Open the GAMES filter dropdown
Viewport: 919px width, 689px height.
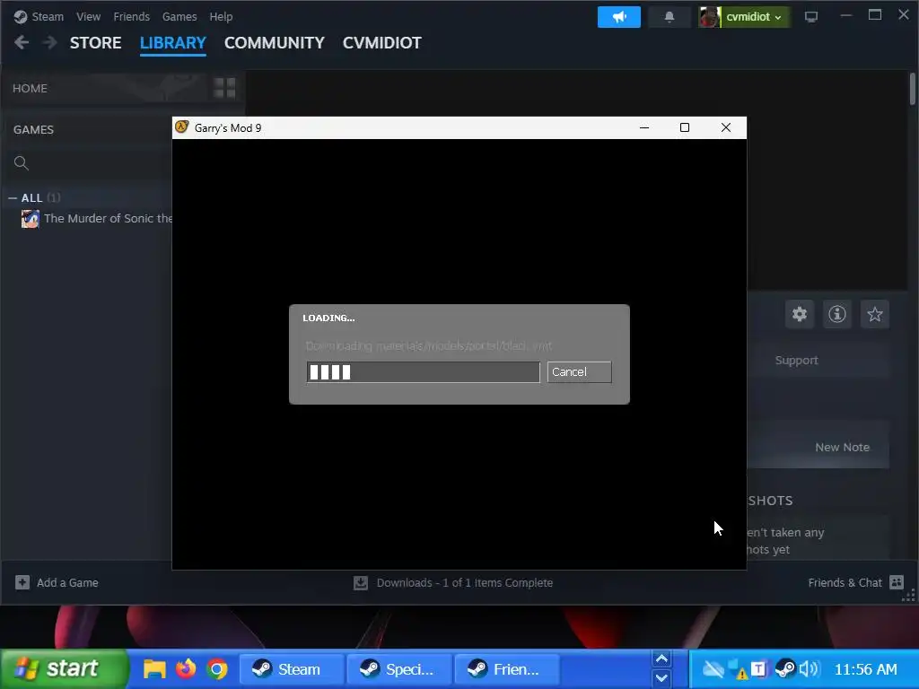[33, 129]
